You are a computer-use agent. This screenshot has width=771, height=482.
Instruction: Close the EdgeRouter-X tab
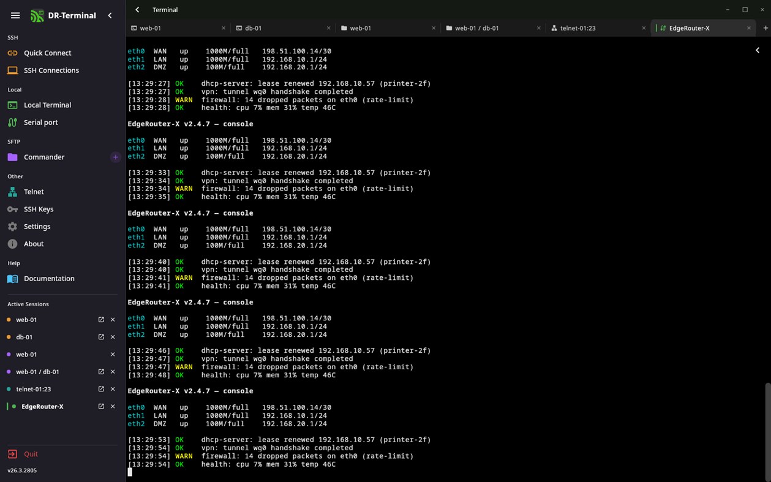click(749, 28)
